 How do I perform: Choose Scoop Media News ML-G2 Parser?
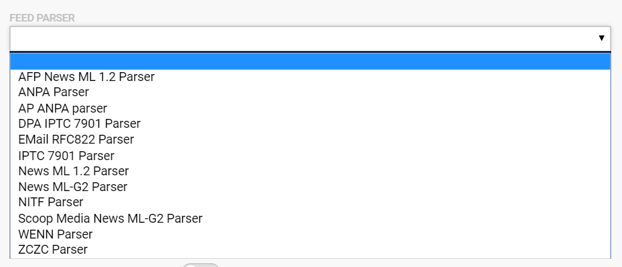(x=110, y=218)
